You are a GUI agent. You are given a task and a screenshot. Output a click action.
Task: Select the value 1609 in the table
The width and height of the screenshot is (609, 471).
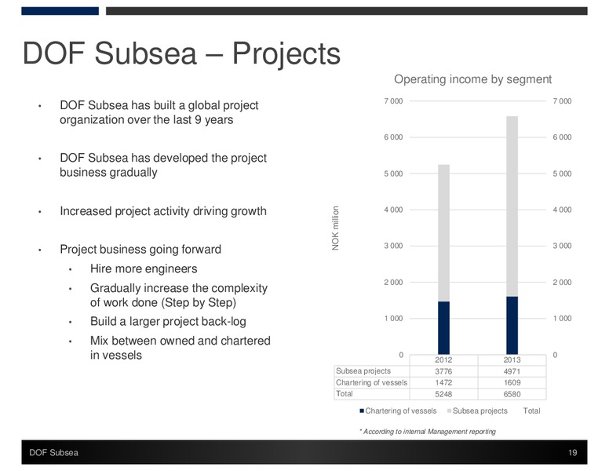pyautogui.click(x=512, y=382)
